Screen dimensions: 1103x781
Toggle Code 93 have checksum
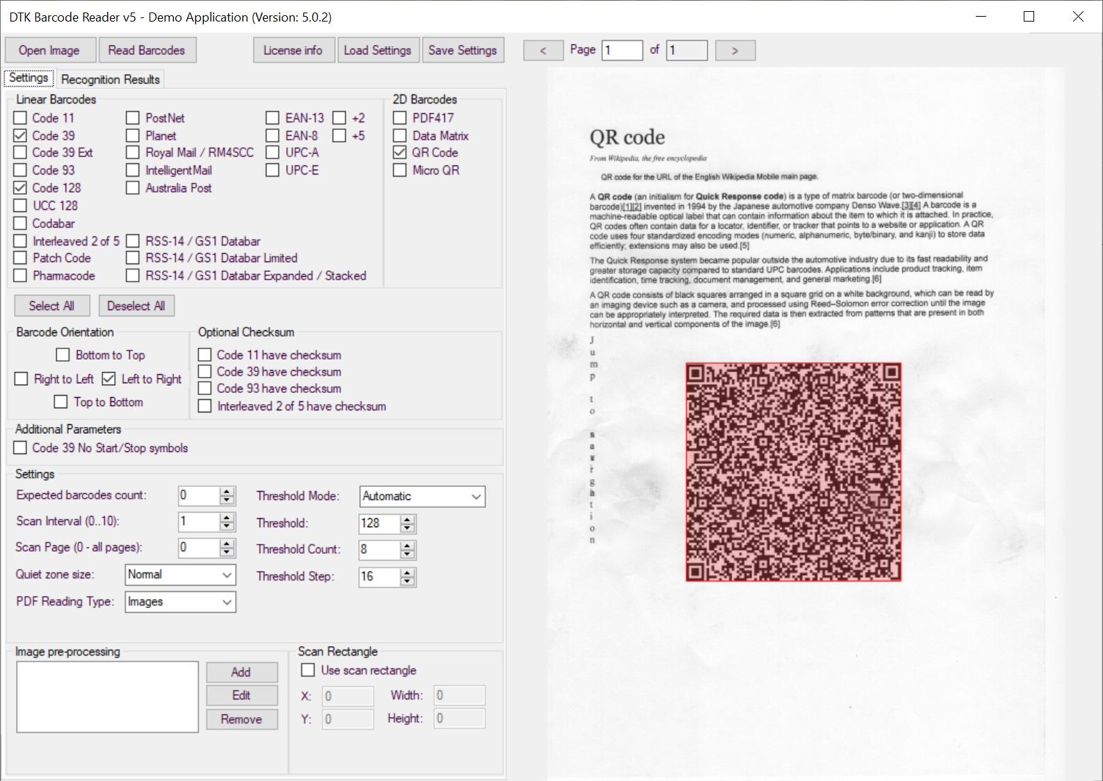point(205,388)
